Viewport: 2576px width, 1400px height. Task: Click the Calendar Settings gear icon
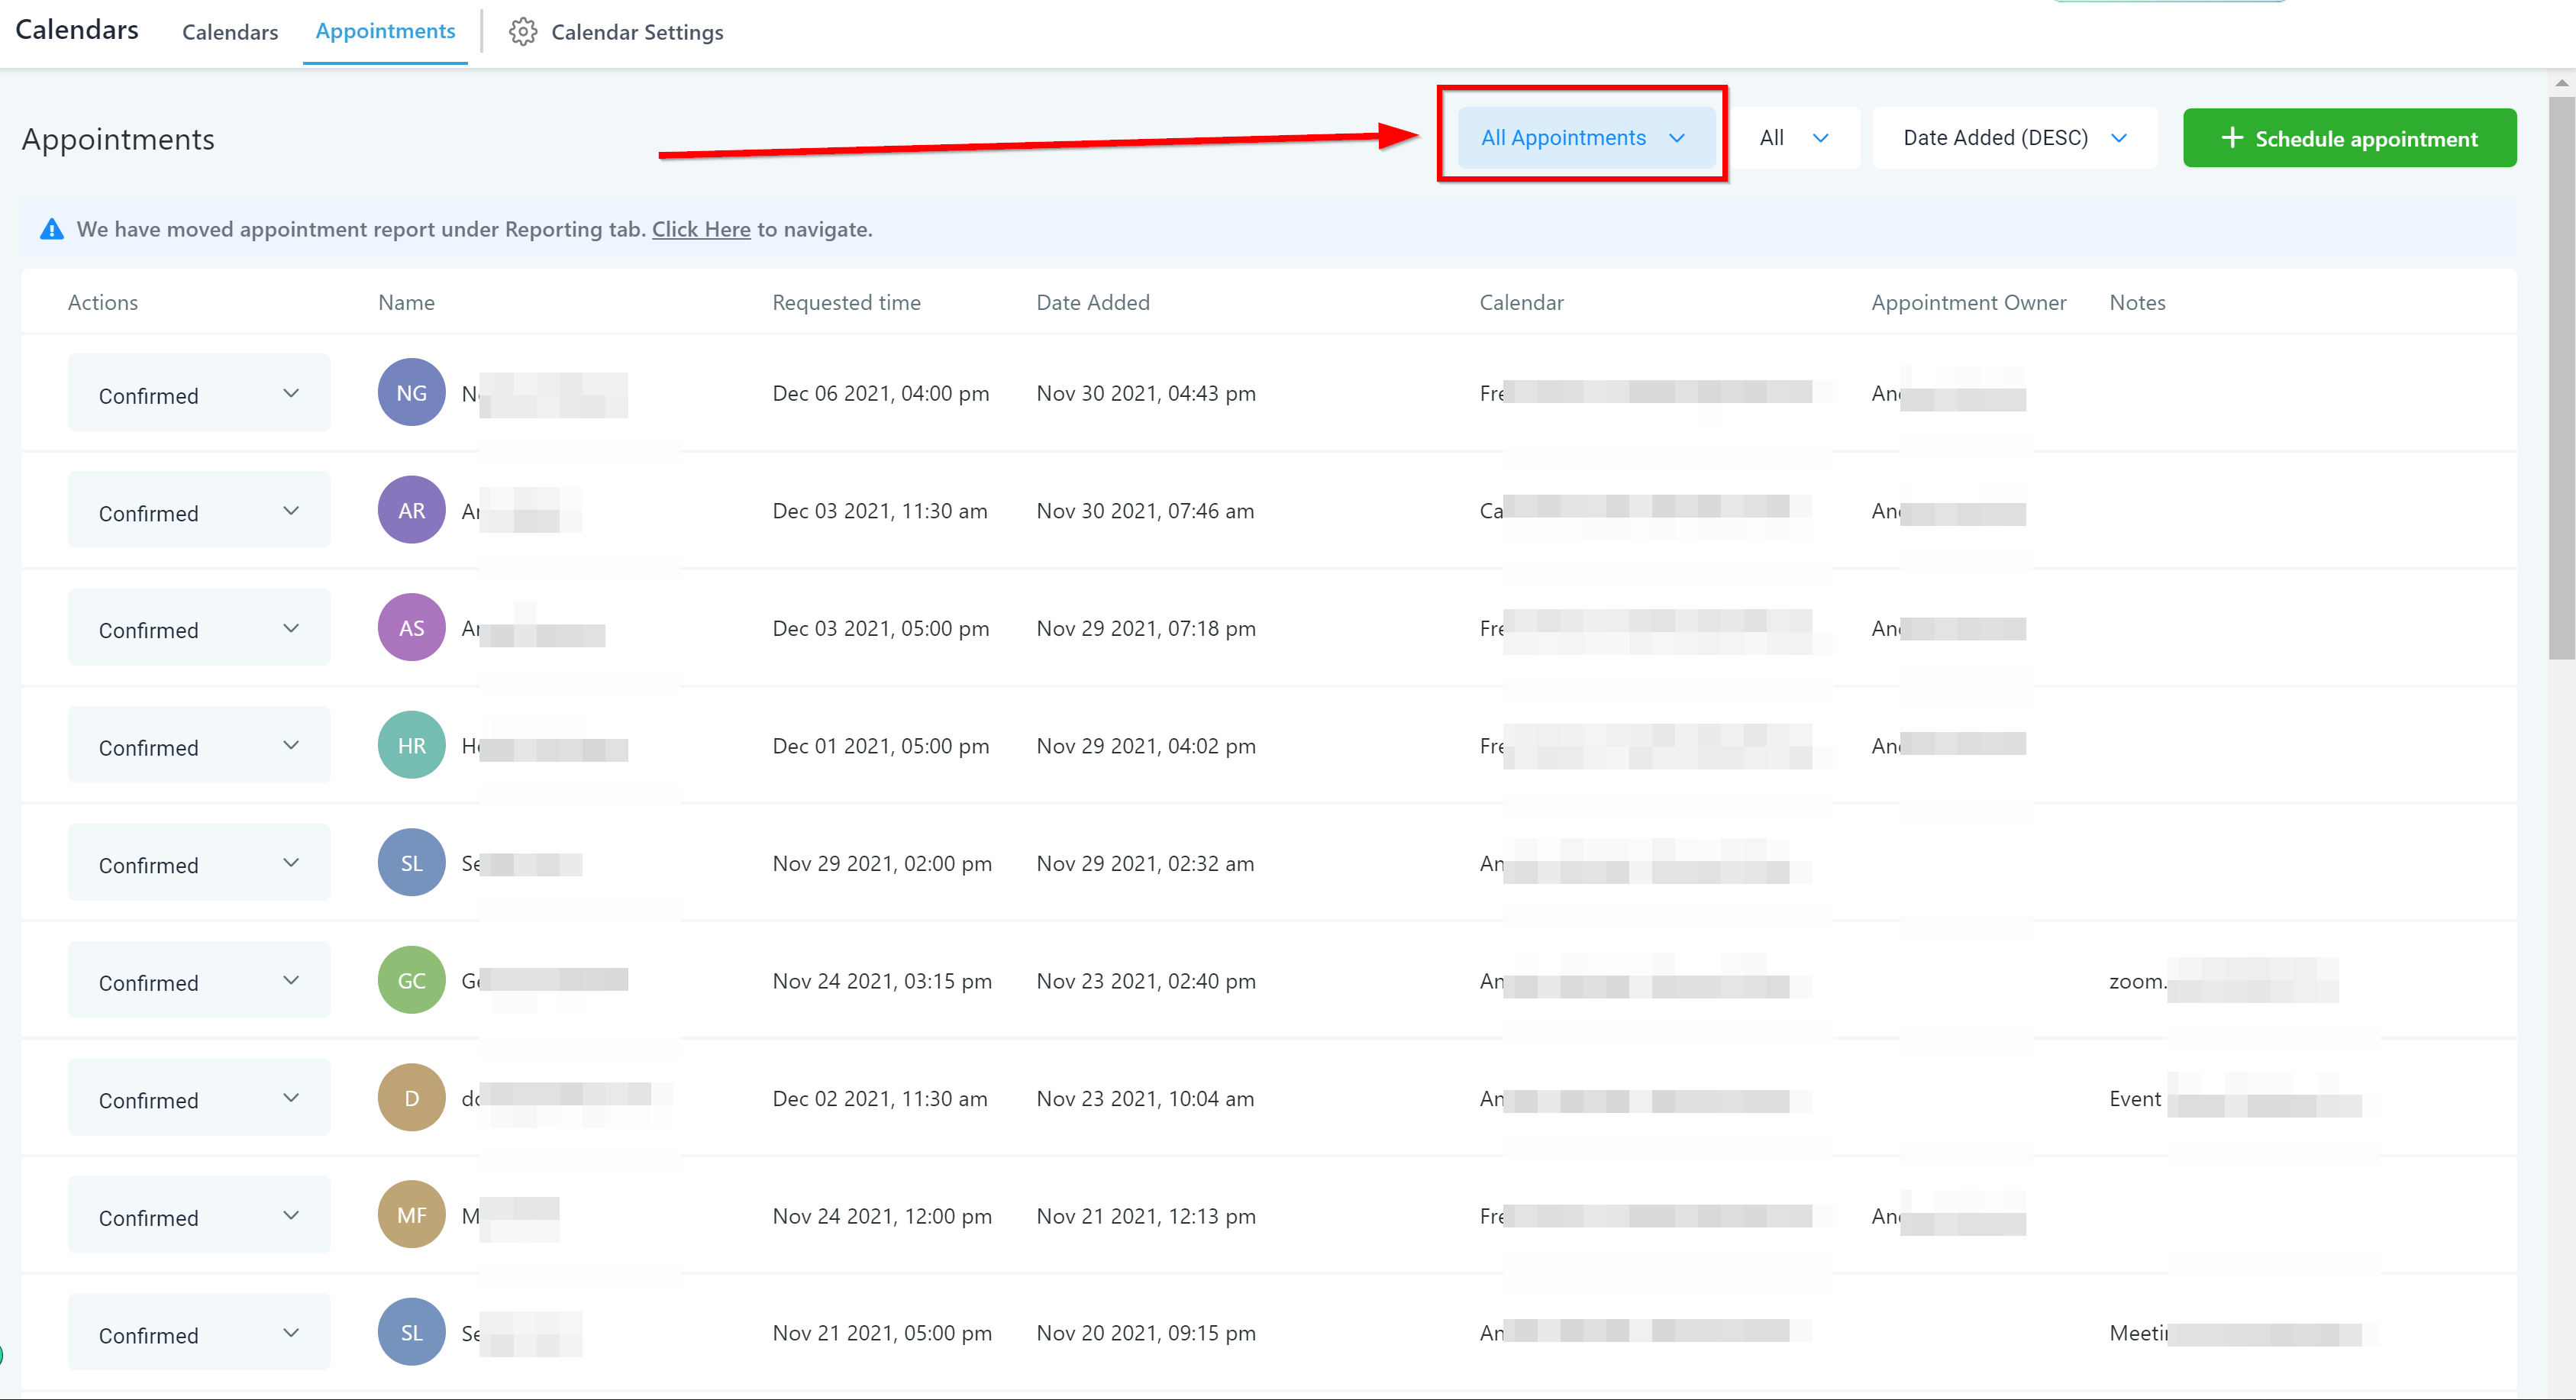(x=522, y=32)
